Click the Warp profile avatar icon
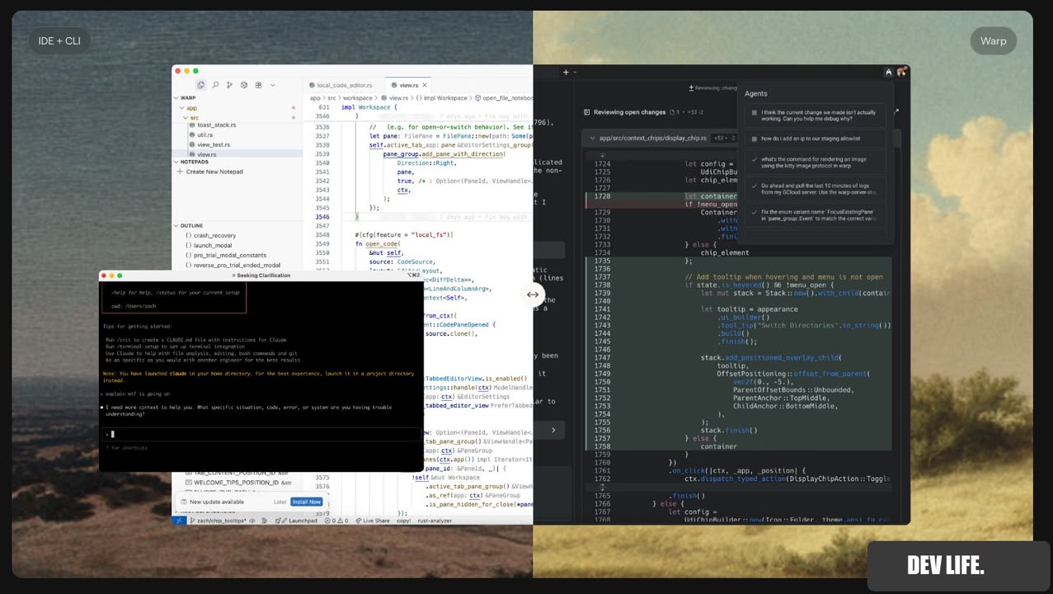The image size is (1053, 594). (x=902, y=72)
